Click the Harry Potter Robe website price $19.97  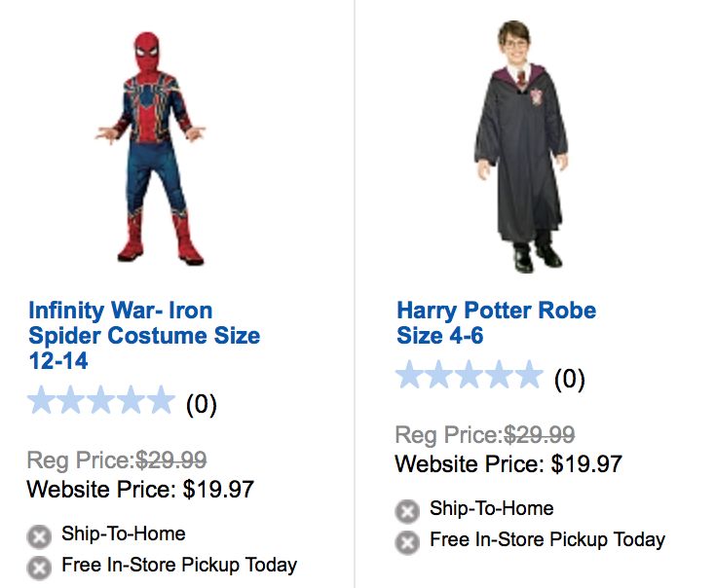coord(586,463)
